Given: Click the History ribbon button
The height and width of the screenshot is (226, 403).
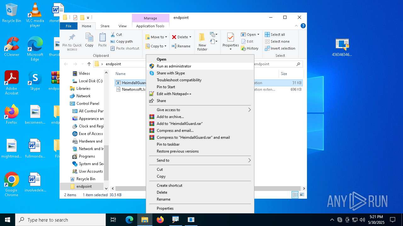Looking at the screenshot, I should tap(250, 48).
